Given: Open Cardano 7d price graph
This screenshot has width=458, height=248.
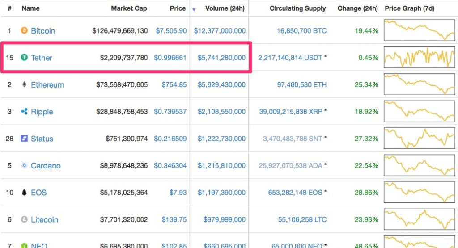Looking at the screenshot, I should (419, 165).
